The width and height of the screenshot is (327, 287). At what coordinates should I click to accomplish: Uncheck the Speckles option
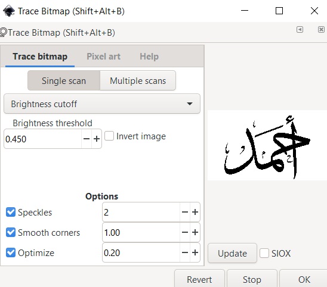click(x=11, y=213)
